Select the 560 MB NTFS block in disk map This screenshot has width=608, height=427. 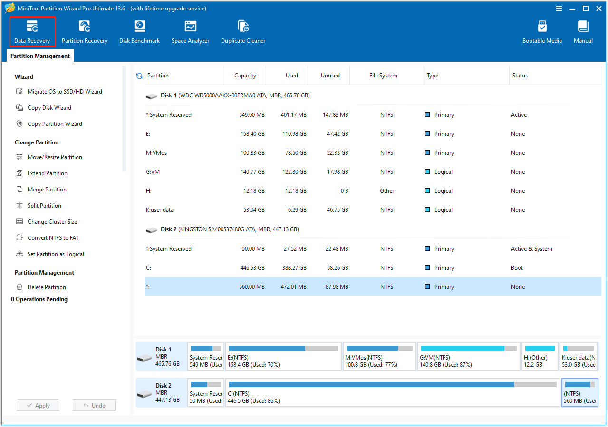click(579, 392)
